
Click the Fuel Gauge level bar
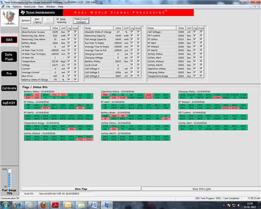tap(9, 178)
